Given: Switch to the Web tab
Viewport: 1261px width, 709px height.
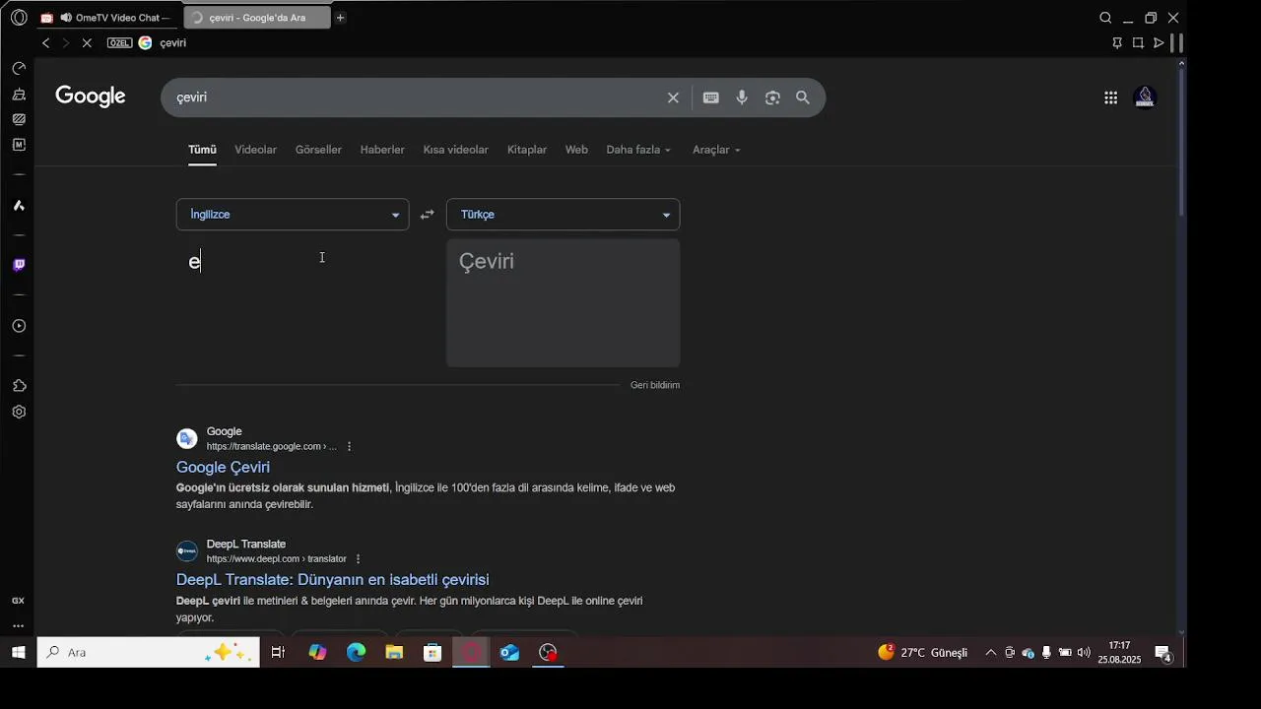Looking at the screenshot, I should point(576,150).
